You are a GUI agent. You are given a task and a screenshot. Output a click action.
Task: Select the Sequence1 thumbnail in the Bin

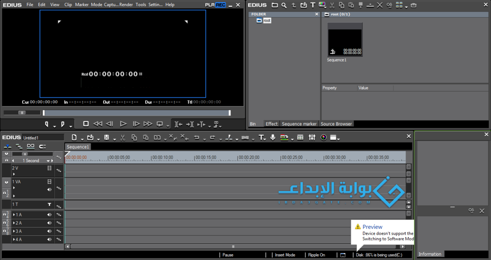(x=345, y=40)
